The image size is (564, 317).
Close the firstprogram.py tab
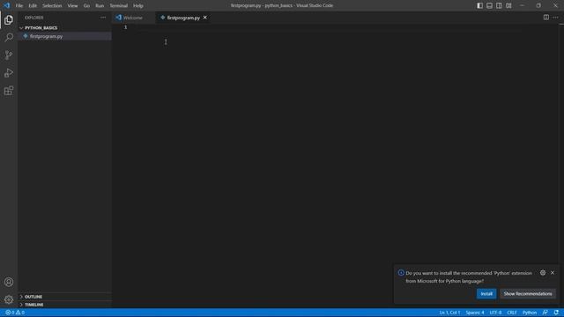tap(205, 18)
